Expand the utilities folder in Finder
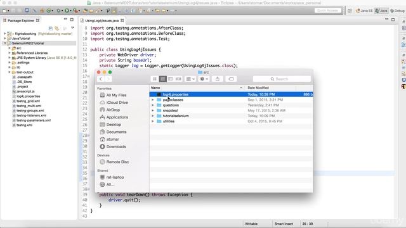 [x=153, y=121]
